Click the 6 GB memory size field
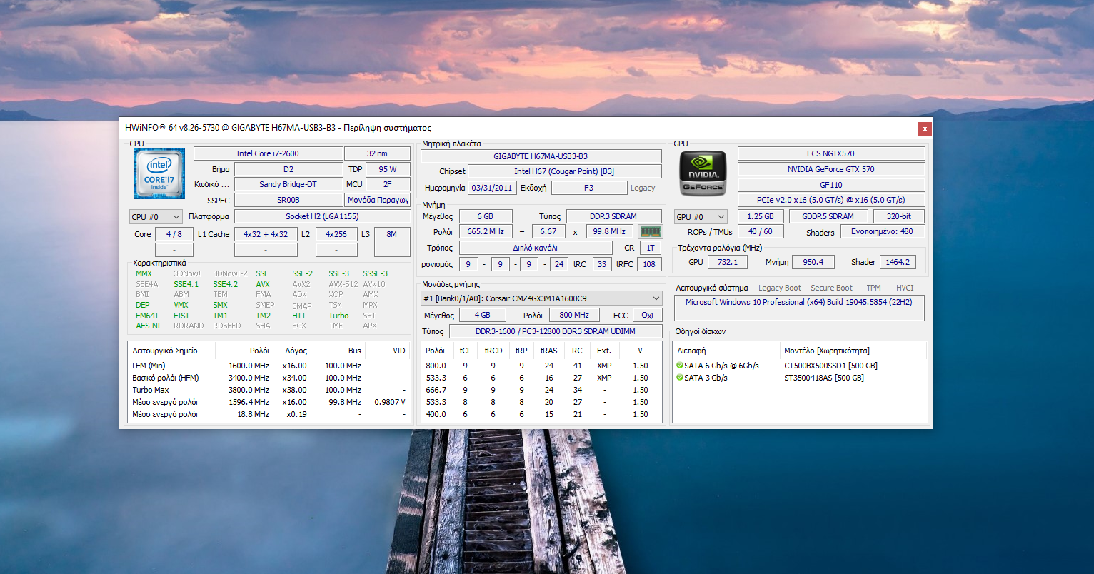1094x574 pixels. coord(485,216)
